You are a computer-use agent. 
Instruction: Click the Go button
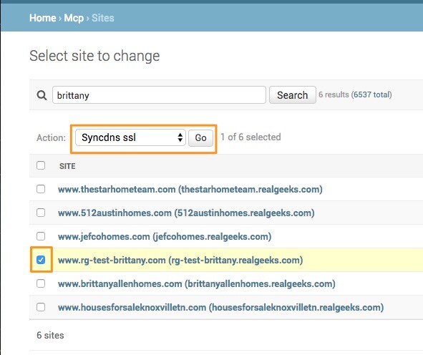200,138
